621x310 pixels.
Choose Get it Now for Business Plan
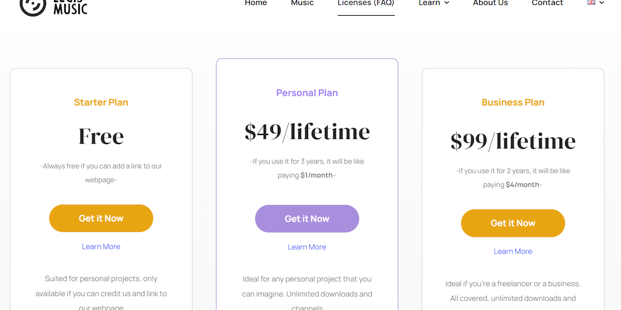[512, 223]
